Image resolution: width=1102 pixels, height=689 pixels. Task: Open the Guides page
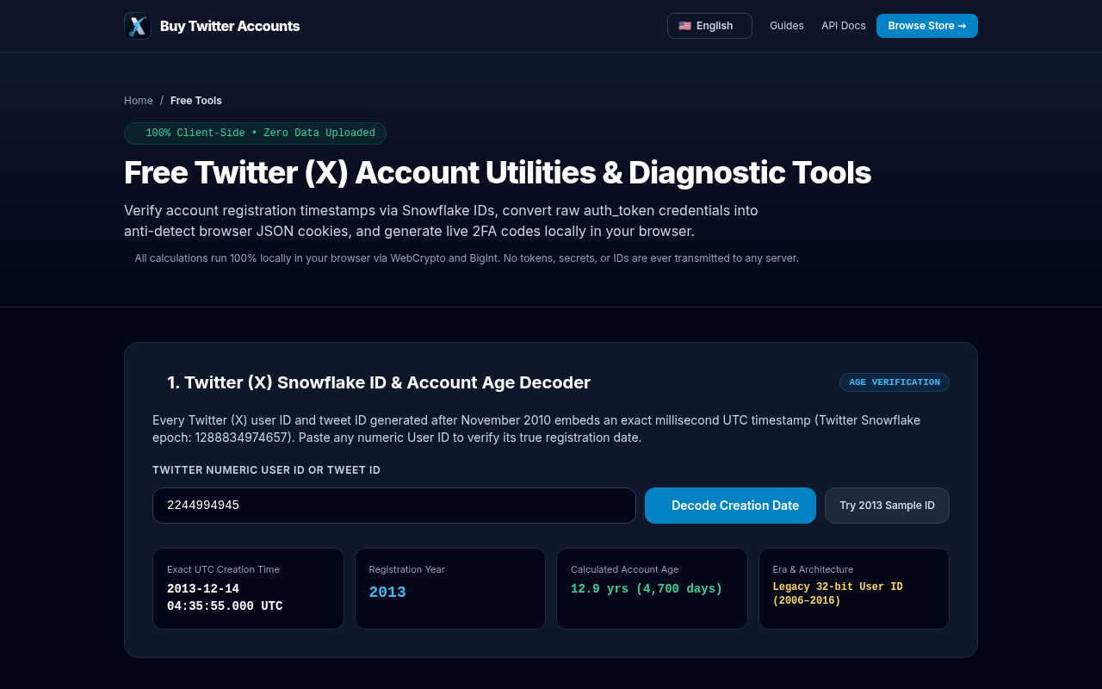point(787,26)
